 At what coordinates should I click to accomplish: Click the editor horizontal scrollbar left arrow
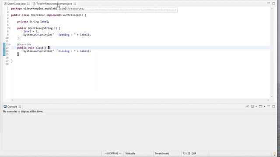coord(12,100)
